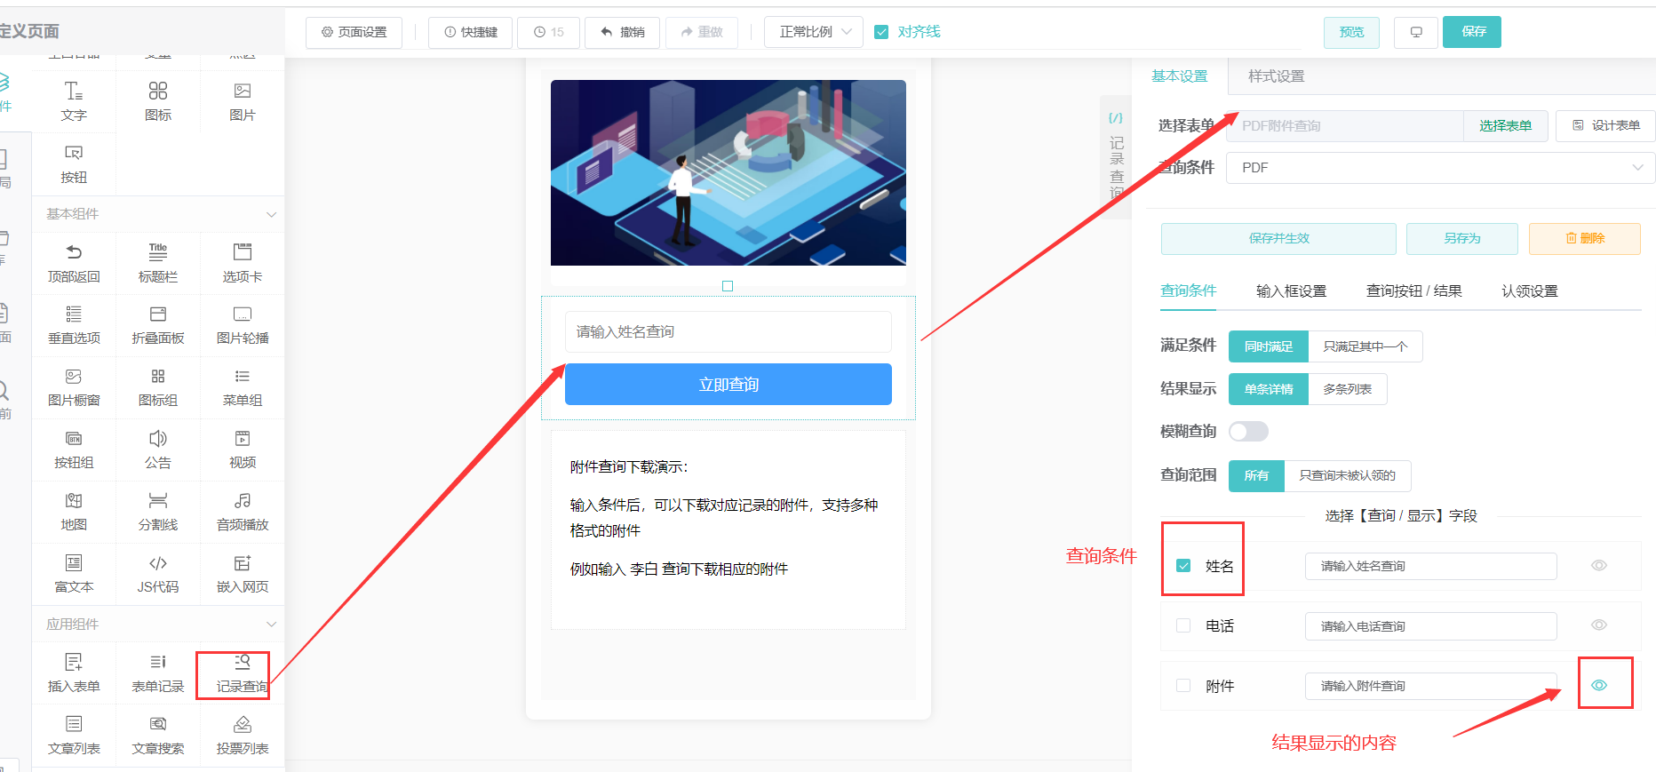Add the 选项卡 tabs component
Image resolution: width=1656 pixels, height=772 pixels.
pyautogui.click(x=243, y=263)
